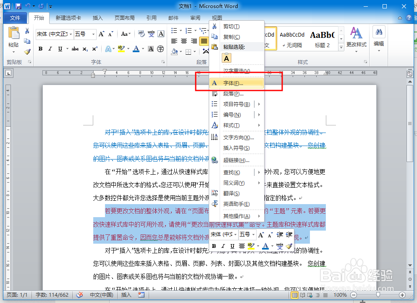Open the bullet list dropdown arrow
The image size is (417, 303).
point(181,30)
